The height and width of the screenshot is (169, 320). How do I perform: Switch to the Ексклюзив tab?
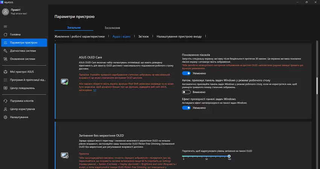click(112, 28)
